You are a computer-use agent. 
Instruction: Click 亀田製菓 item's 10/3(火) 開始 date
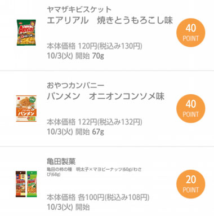point(68,207)
